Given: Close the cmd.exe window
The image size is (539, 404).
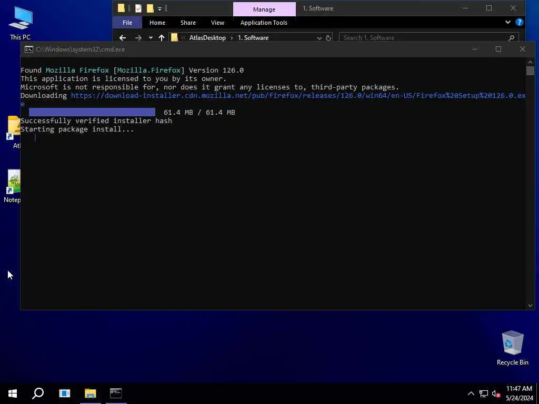Looking at the screenshot, I should pyautogui.click(x=522, y=49).
